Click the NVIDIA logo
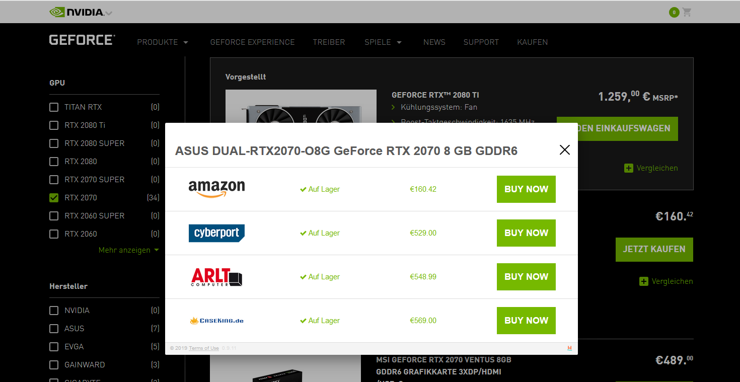 click(x=77, y=12)
